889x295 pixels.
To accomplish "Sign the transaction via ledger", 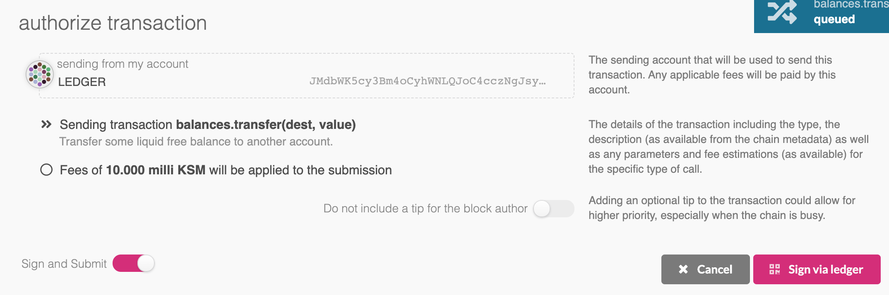I will 817,269.
